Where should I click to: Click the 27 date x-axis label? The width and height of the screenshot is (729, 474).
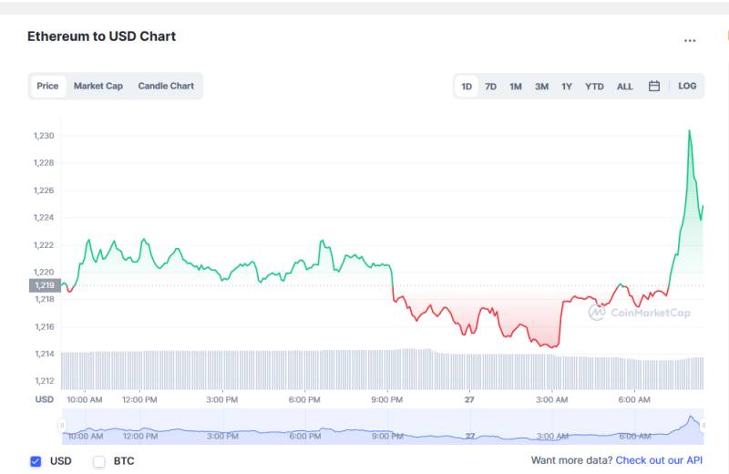coord(469,399)
